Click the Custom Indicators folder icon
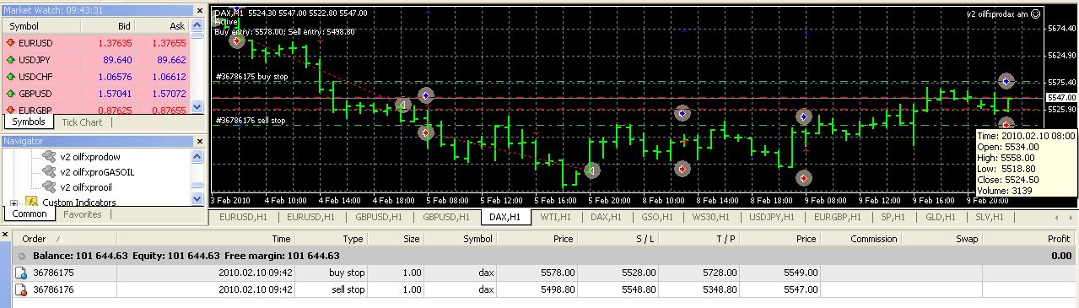Image resolution: width=1079 pixels, height=308 pixels. click(x=31, y=203)
